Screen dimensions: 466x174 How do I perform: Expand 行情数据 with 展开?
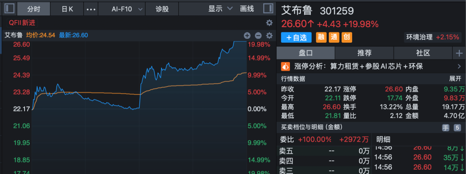[455, 79]
